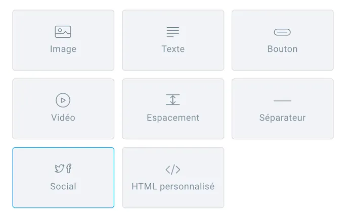Select the Image block picture icon

pyautogui.click(x=63, y=32)
